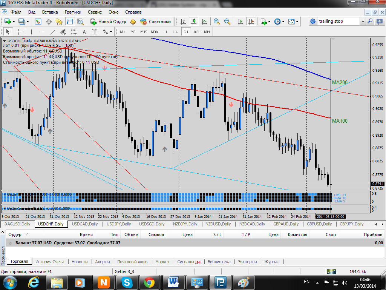
Task: Open the New Chart dropdown arrow
Action: (14, 22)
